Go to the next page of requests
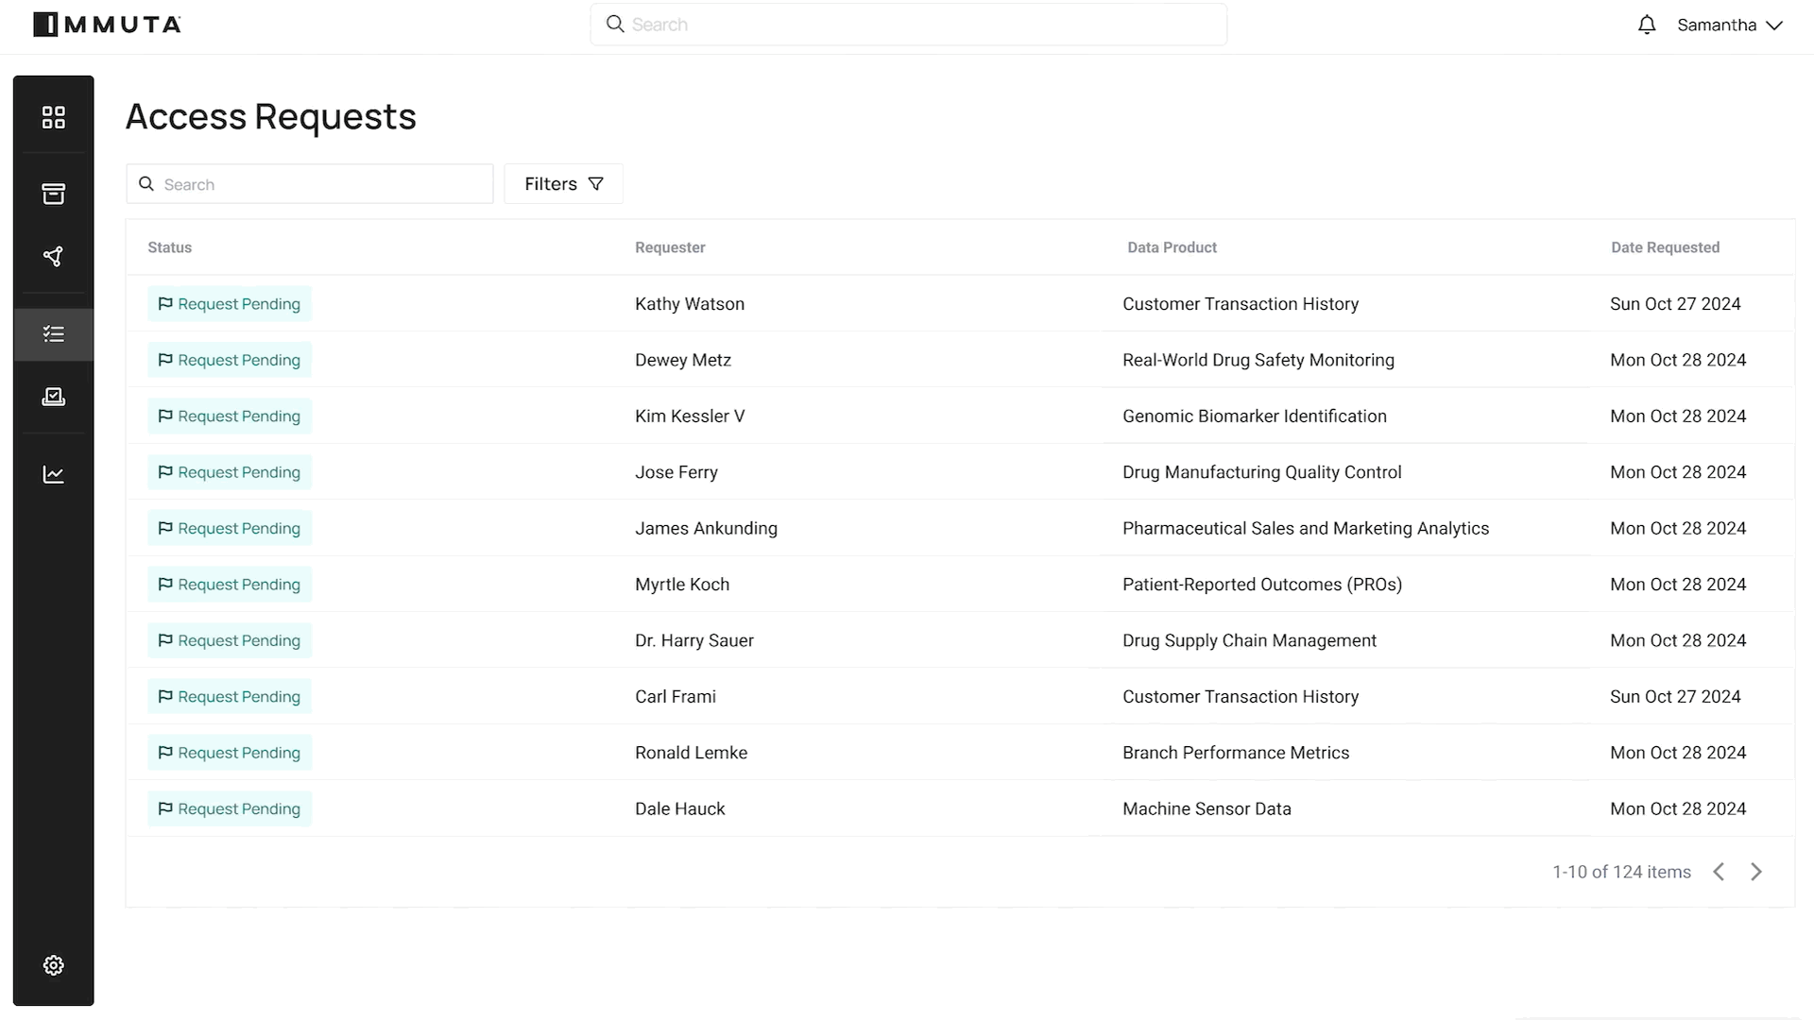This screenshot has width=1814, height=1020. coord(1756,872)
